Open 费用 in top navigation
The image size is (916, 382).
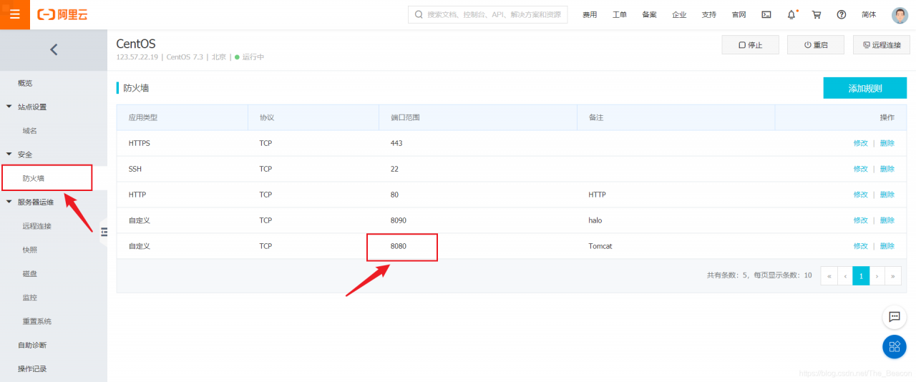(590, 14)
